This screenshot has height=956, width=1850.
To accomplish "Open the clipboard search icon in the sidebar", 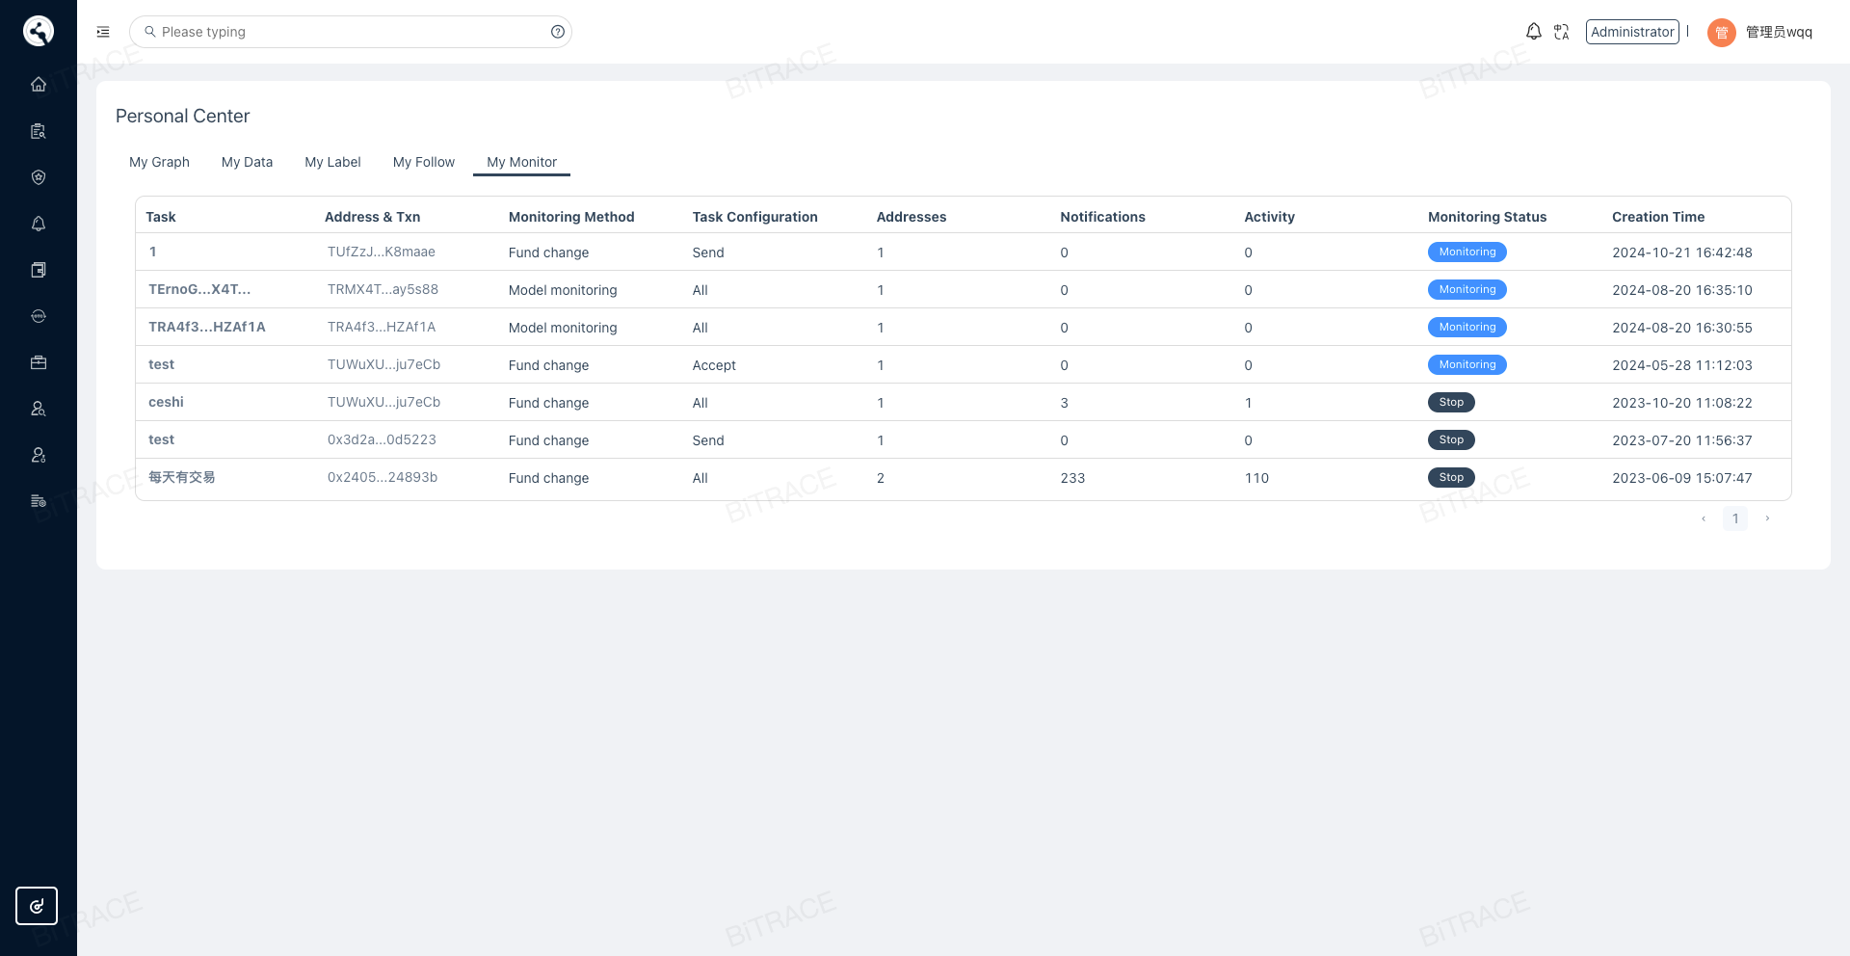I will coord(39,131).
